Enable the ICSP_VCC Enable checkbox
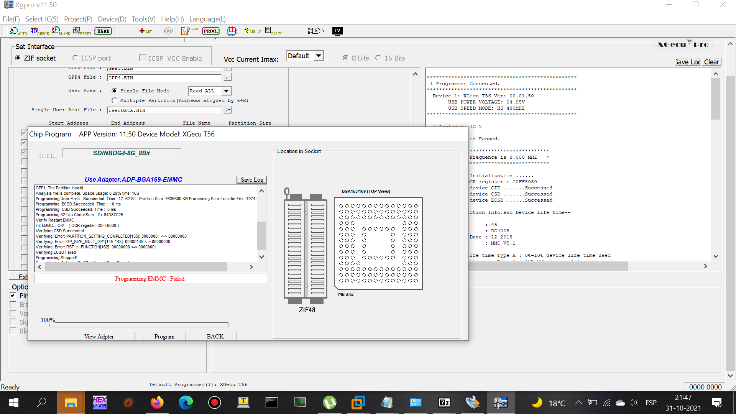The width and height of the screenshot is (736, 414). pyautogui.click(x=142, y=58)
